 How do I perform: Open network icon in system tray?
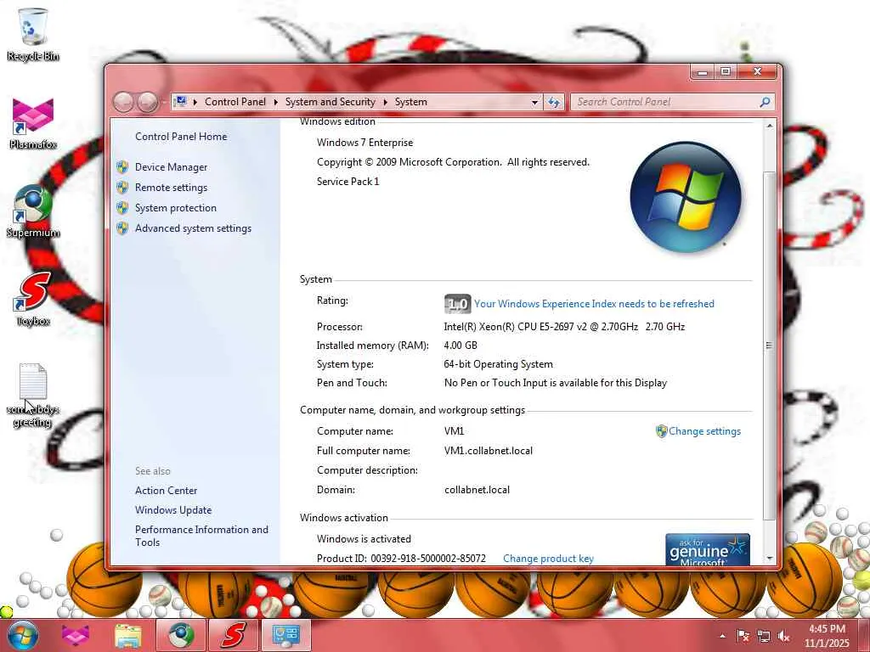pyautogui.click(x=764, y=637)
